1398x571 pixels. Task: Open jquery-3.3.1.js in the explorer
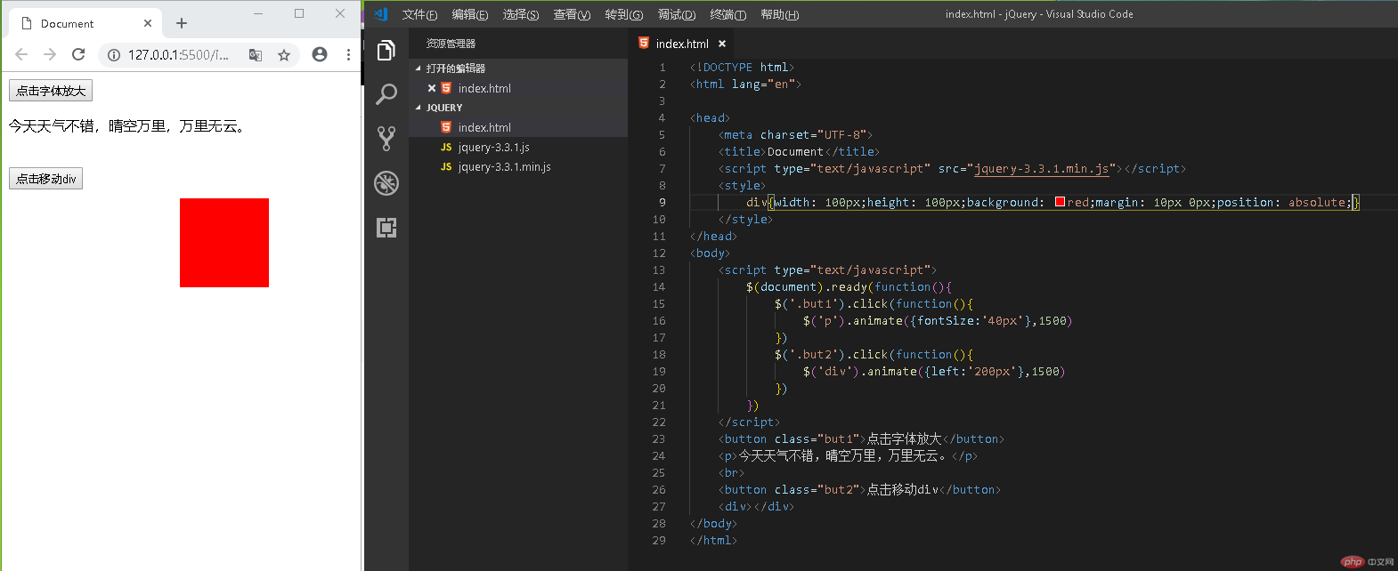(518, 147)
